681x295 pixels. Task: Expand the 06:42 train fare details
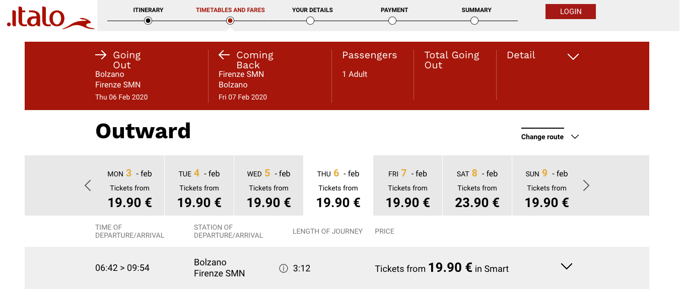click(x=567, y=266)
